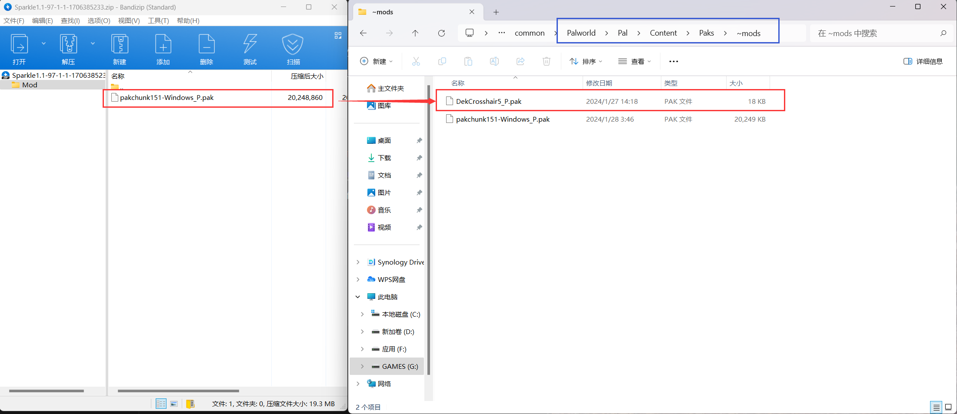Click the common breadcrumb segment
This screenshot has height=414, width=957.
point(530,33)
